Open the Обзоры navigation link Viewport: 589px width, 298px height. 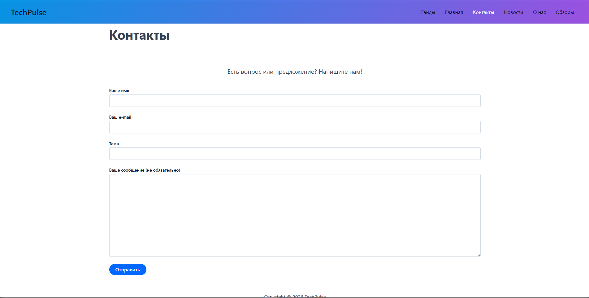click(565, 12)
